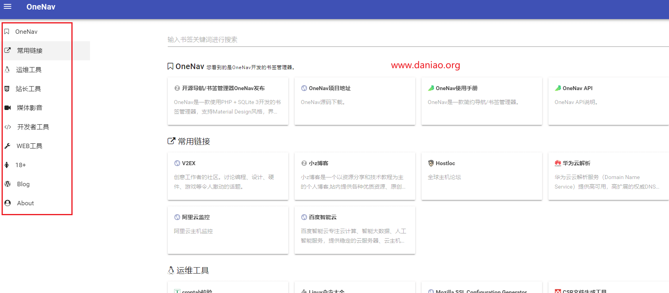
Task: Click bookmark icon in OneNav section heading
Action: click(171, 66)
